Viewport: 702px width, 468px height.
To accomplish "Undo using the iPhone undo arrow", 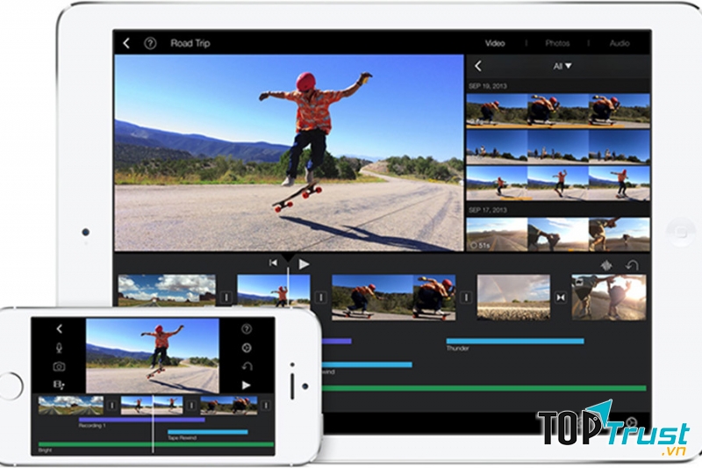I will coord(247,366).
